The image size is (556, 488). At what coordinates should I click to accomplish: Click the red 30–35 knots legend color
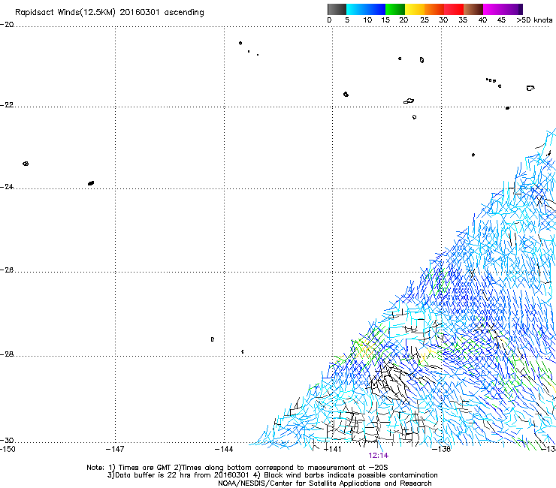[x=454, y=9]
